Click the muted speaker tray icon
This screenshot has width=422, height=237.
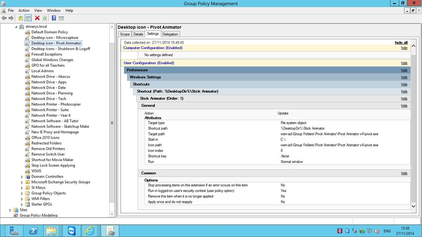click(377, 231)
